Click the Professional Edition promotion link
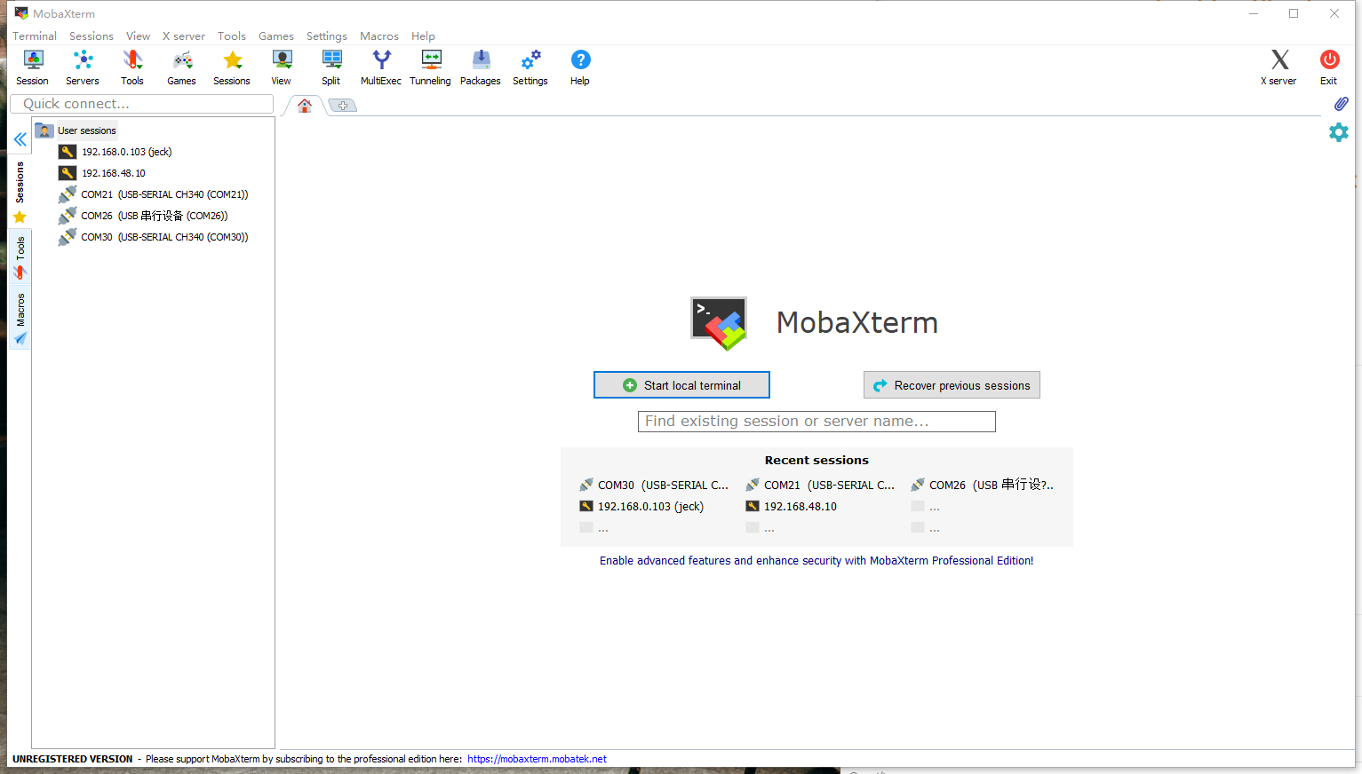 click(x=816, y=561)
